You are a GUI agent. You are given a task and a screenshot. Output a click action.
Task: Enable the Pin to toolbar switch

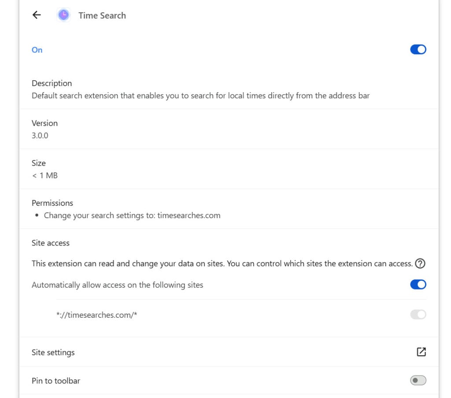(x=418, y=380)
